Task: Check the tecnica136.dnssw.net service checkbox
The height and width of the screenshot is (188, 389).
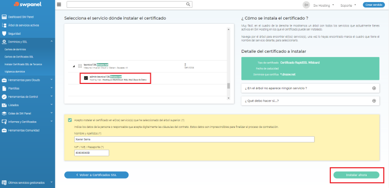Action: pyautogui.click(x=80, y=66)
